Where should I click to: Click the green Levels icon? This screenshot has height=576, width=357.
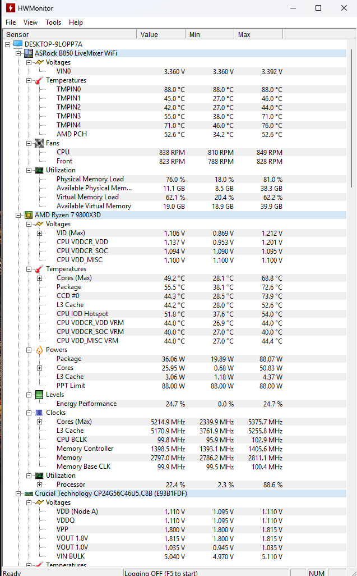39,395
